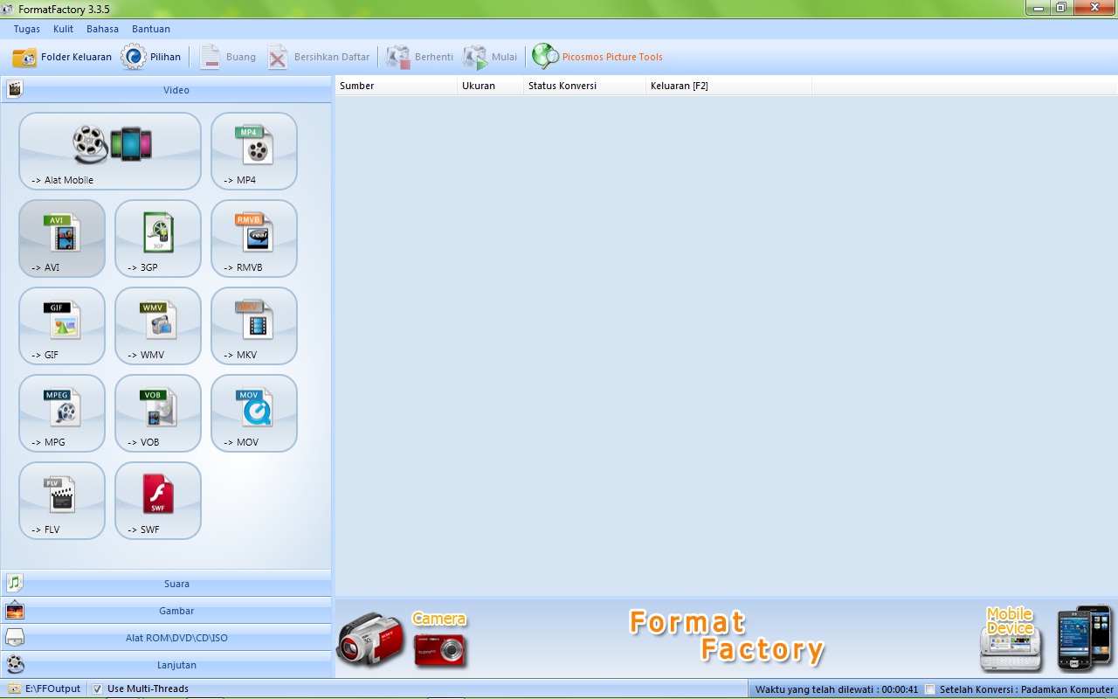The height and width of the screenshot is (699, 1118).
Task: Click the E:\FFOutput folder in status bar
Action: pyautogui.click(x=45, y=689)
